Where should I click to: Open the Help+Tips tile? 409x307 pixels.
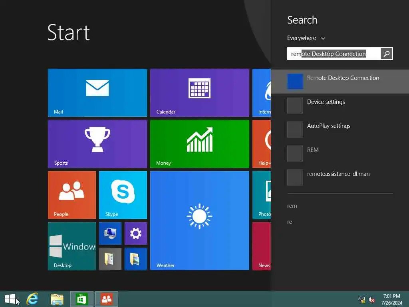(x=262, y=144)
